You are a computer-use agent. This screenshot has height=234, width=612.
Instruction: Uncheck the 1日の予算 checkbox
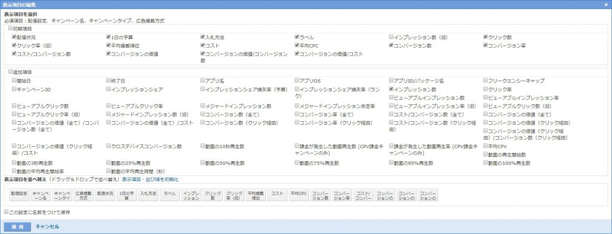pos(109,37)
